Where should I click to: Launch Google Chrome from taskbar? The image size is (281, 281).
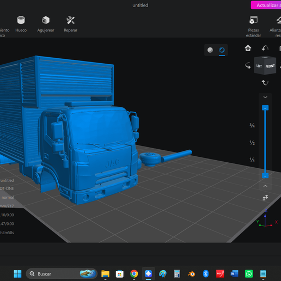pos(134,274)
